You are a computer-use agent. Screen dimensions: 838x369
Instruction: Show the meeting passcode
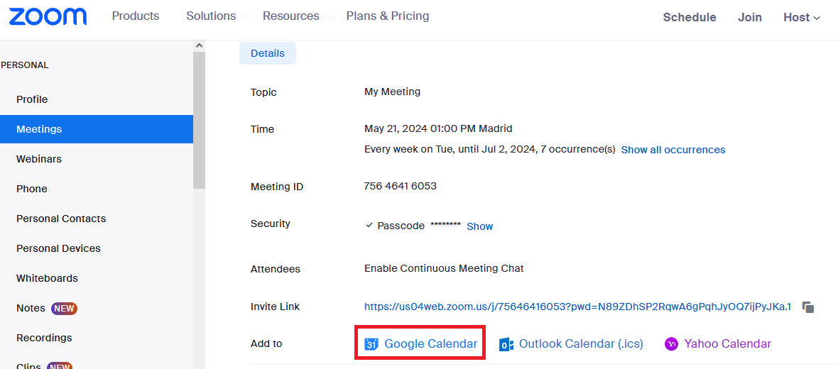(480, 226)
